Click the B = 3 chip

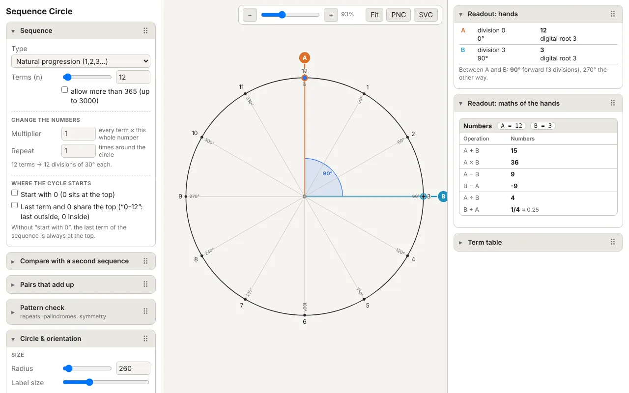tap(543, 126)
